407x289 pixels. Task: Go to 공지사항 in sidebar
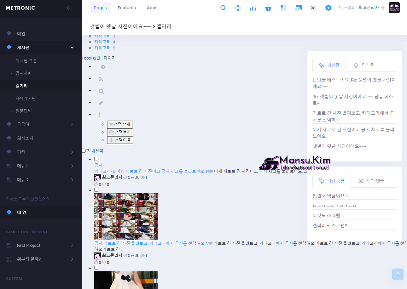point(24,73)
